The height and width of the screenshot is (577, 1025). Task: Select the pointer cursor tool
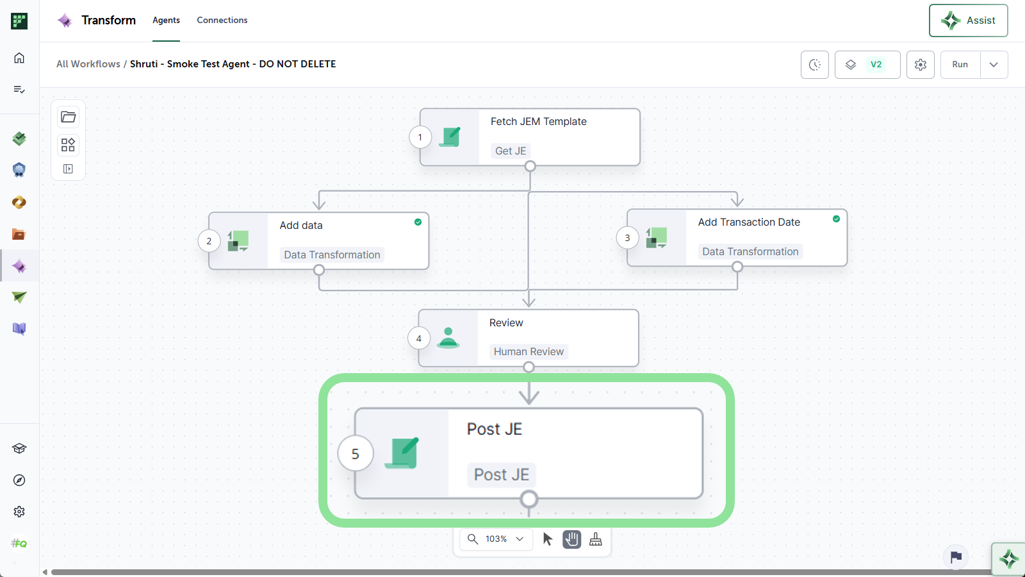click(x=548, y=539)
